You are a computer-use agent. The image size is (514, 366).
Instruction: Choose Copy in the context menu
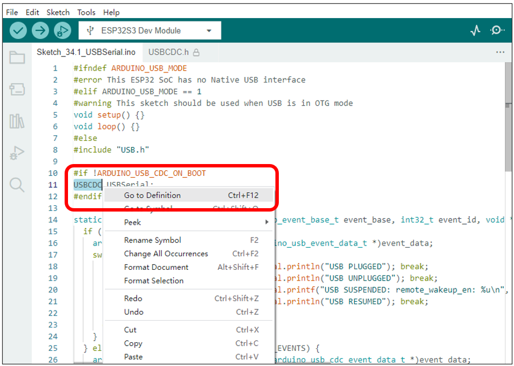[189, 343]
